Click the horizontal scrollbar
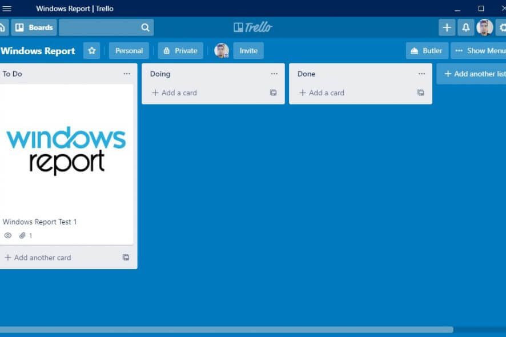 (x=227, y=330)
